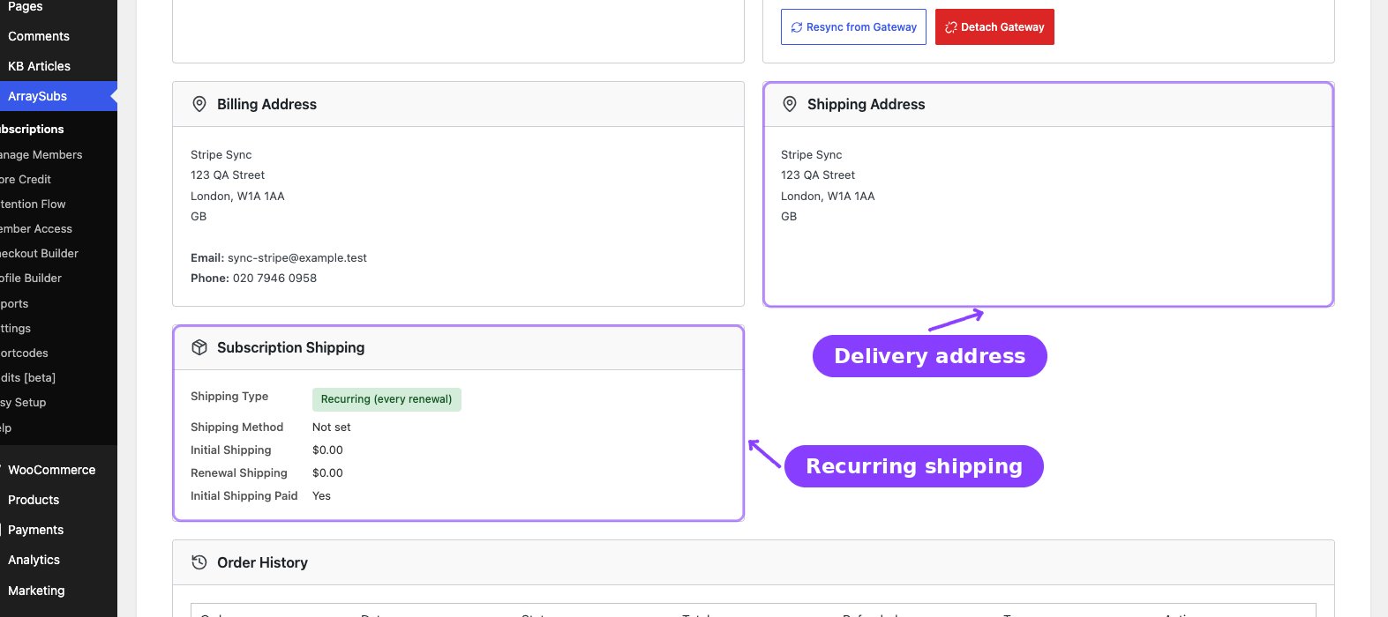Click the Subscription Shipping heading
Screen dimensions: 1388x617
[x=290, y=347]
